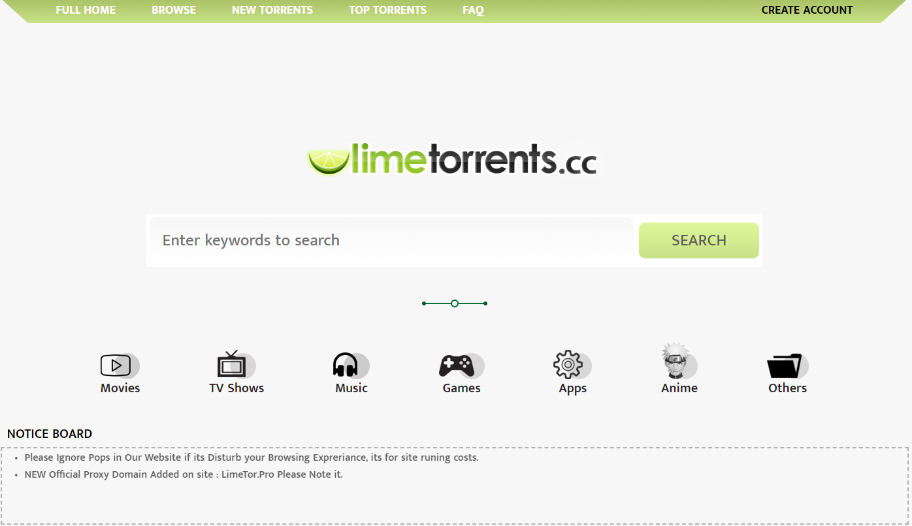Go to Full Home in navigation

tap(86, 10)
